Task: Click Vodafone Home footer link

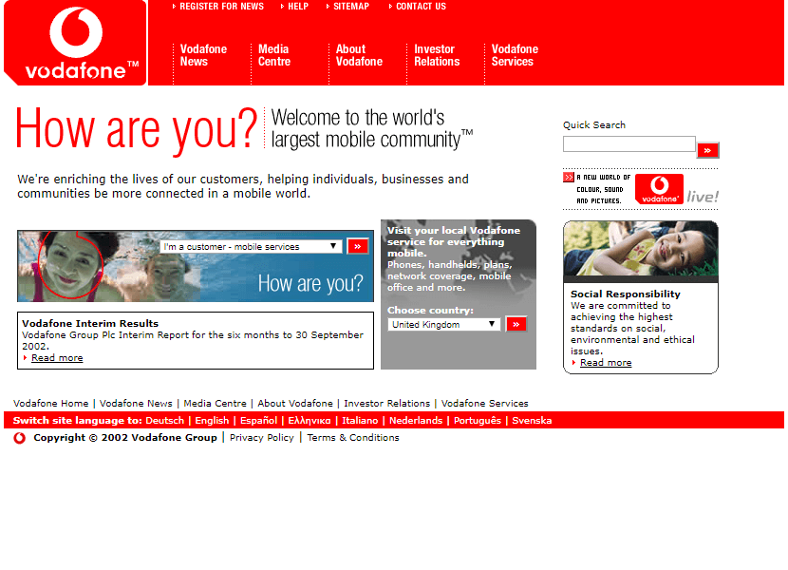Action: pyautogui.click(x=50, y=404)
